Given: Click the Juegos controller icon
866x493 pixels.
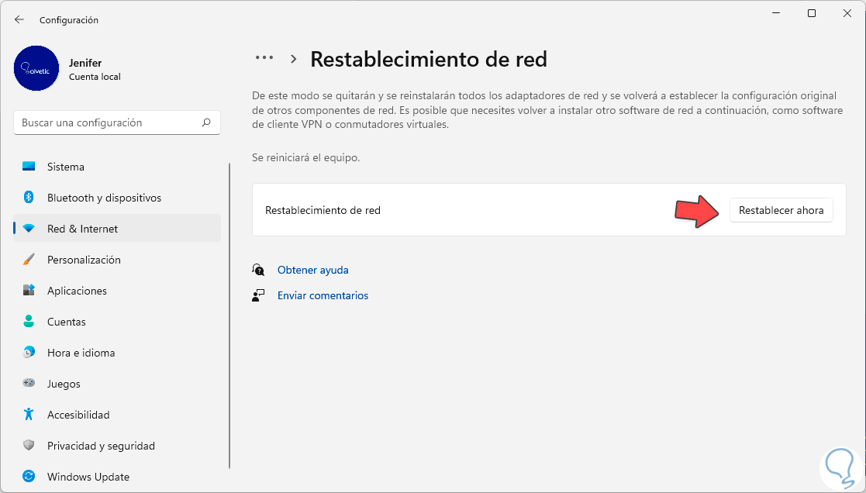Looking at the screenshot, I should point(29,384).
